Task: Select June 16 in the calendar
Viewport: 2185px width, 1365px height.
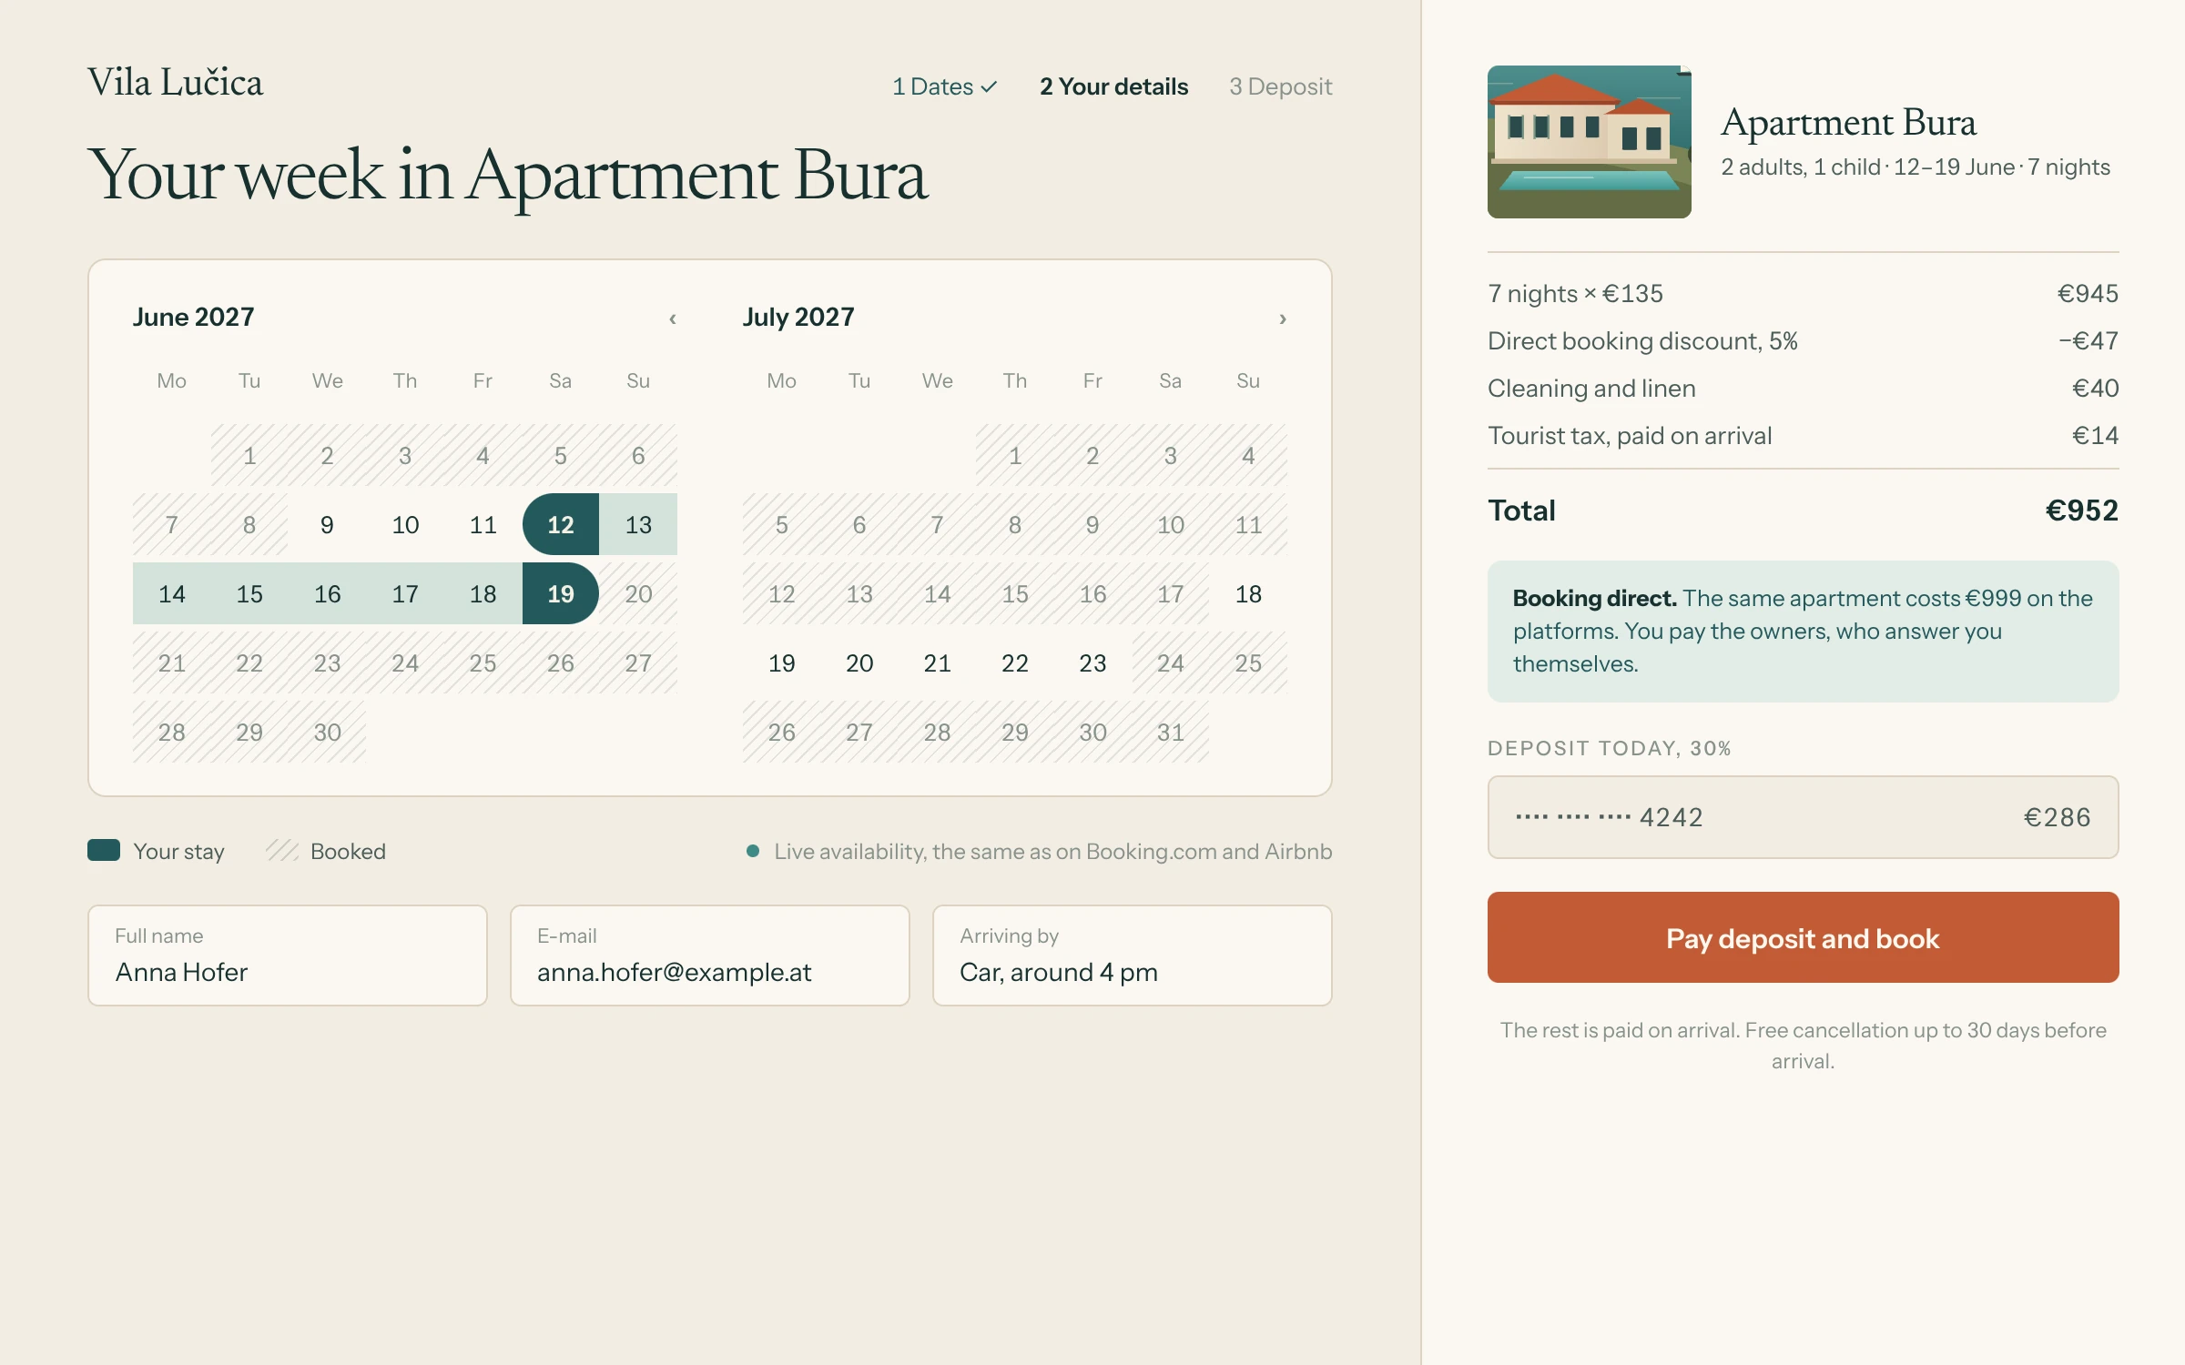Action: click(x=327, y=593)
